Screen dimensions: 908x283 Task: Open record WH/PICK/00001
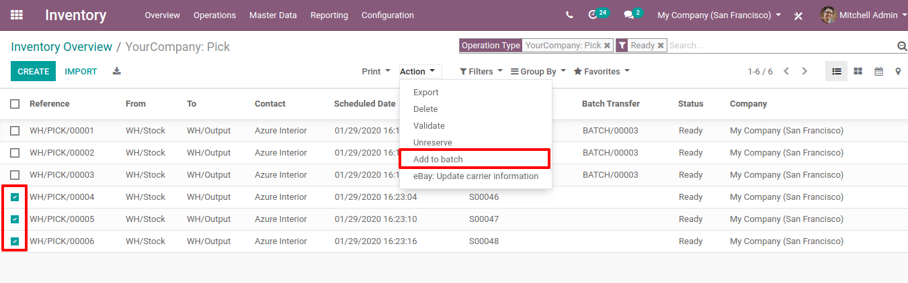[x=62, y=131]
